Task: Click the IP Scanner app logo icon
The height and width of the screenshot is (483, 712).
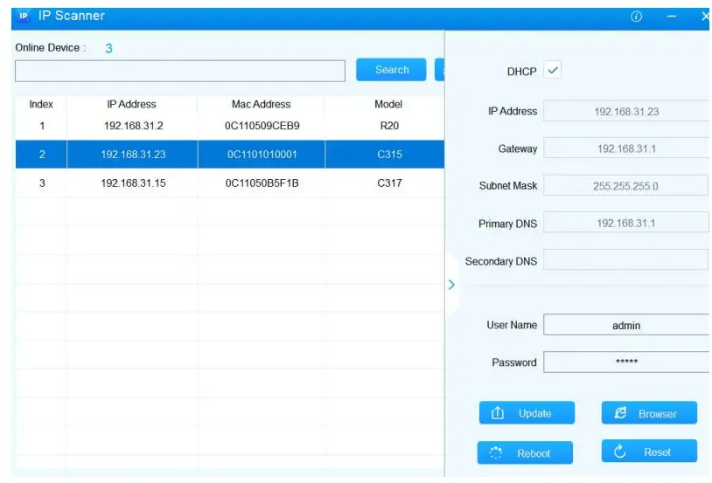Action: pos(23,16)
